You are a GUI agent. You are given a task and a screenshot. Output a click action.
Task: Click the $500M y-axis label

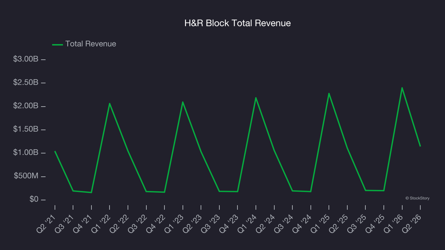26,176
